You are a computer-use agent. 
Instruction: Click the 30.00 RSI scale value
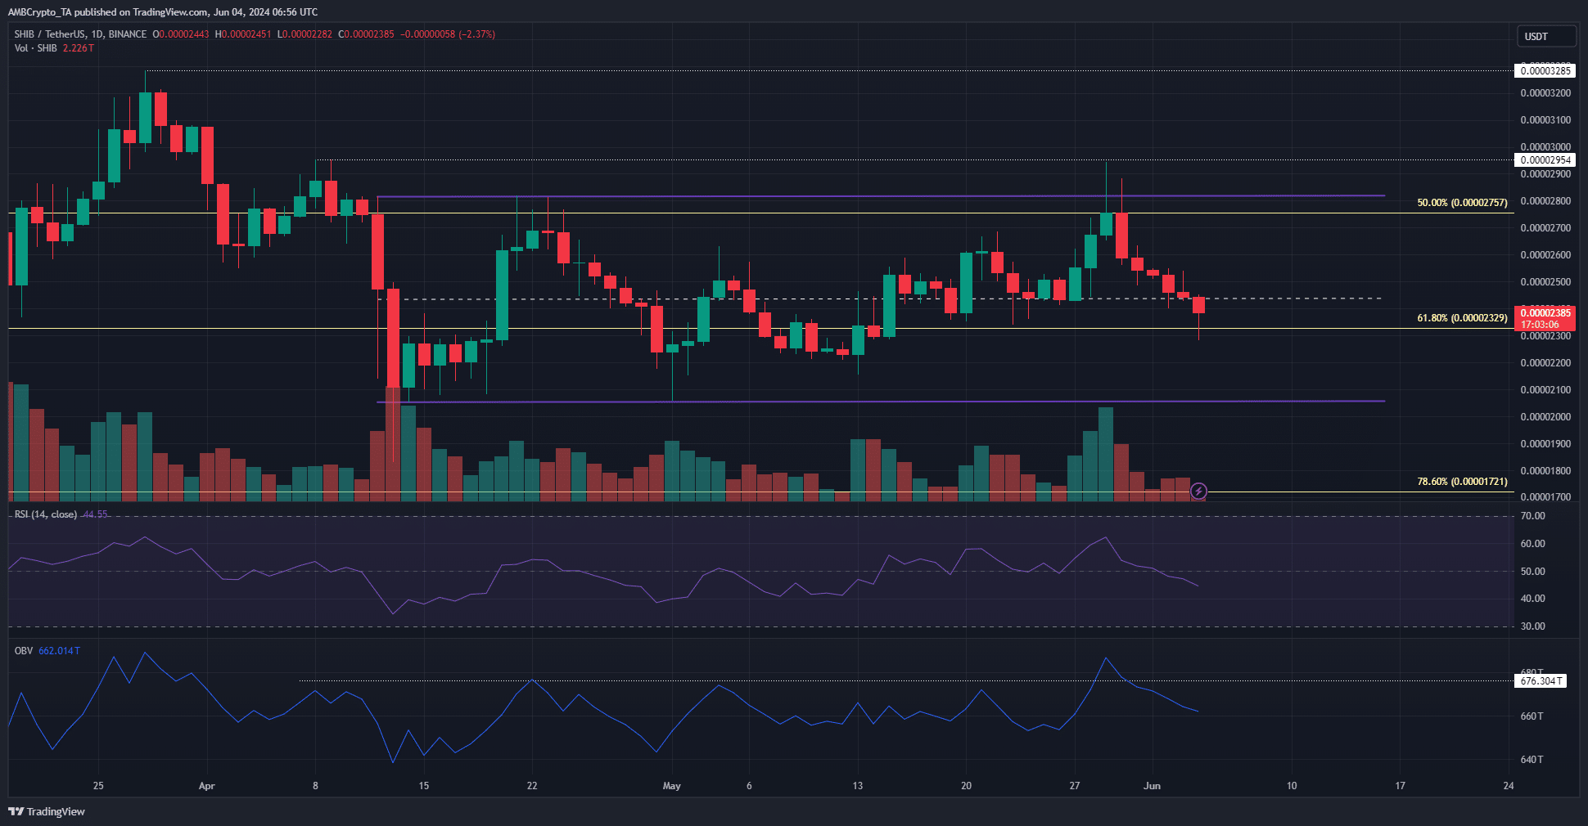1533,626
